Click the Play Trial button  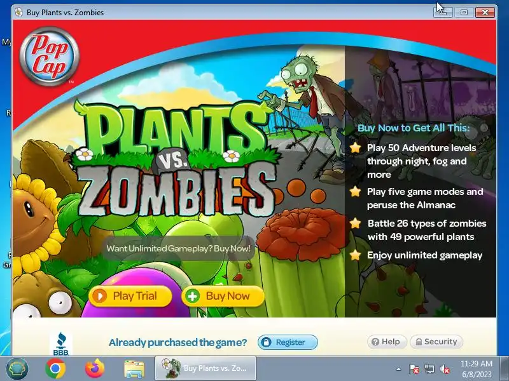pos(130,296)
